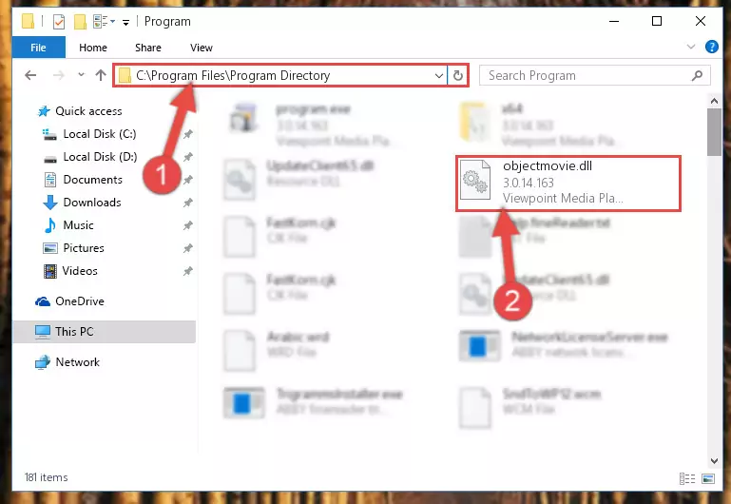Switch to Large icons view layout icon
Viewport: 731px width, 504px height.
coord(707,478)
